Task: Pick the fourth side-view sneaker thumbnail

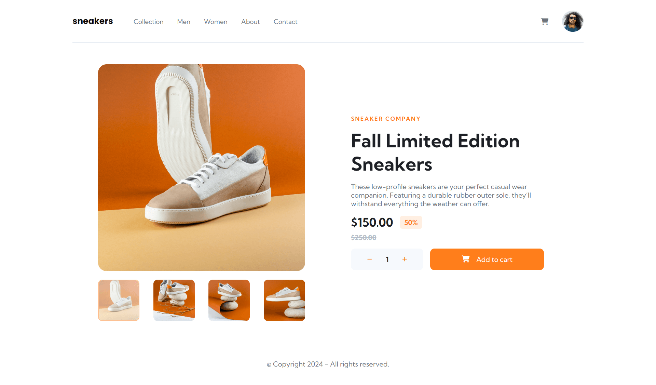Action: pyautogui.click(x=284, y=300)
